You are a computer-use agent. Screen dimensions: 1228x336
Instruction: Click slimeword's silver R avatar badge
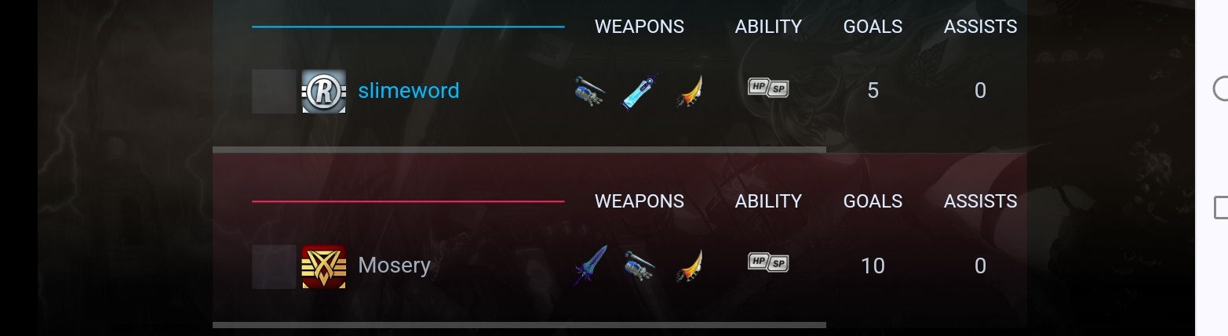pyautogui.click(x=323, y=92)
